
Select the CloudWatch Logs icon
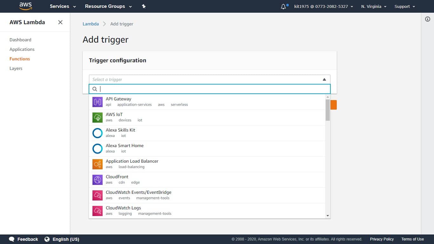[98, 211]
